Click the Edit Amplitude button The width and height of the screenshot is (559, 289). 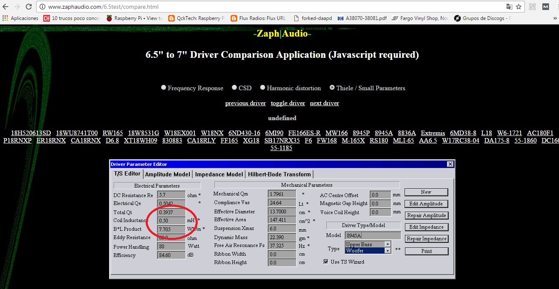[x=426, y=204]
